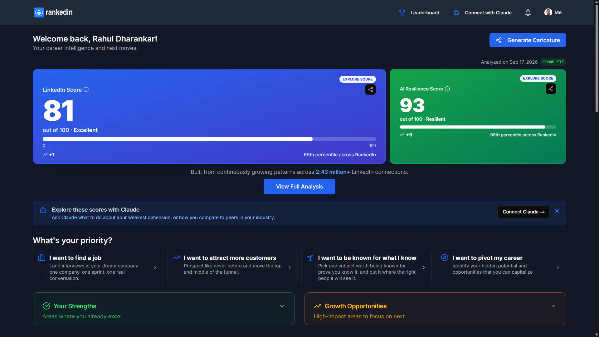Click the rankedin brand name
Image resolution: width=599 pixels, height=337 pixels.
click(x=59, y=12)
